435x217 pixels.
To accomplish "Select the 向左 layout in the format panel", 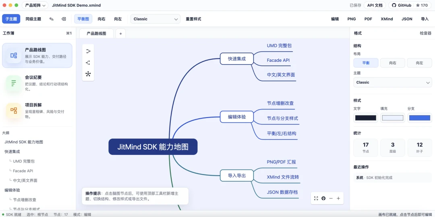I will pos(419,63).
